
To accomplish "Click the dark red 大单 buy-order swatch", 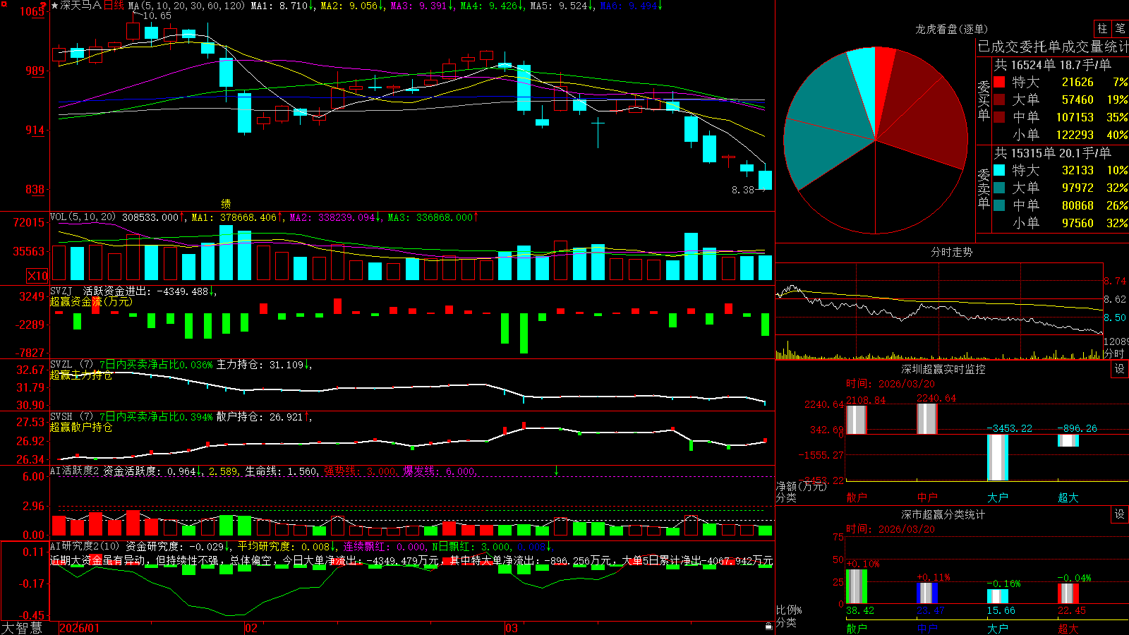I will tap(999, 99).
